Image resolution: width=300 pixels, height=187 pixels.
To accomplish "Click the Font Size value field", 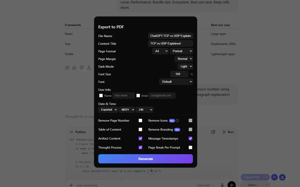I will click(x=179, y=74).
